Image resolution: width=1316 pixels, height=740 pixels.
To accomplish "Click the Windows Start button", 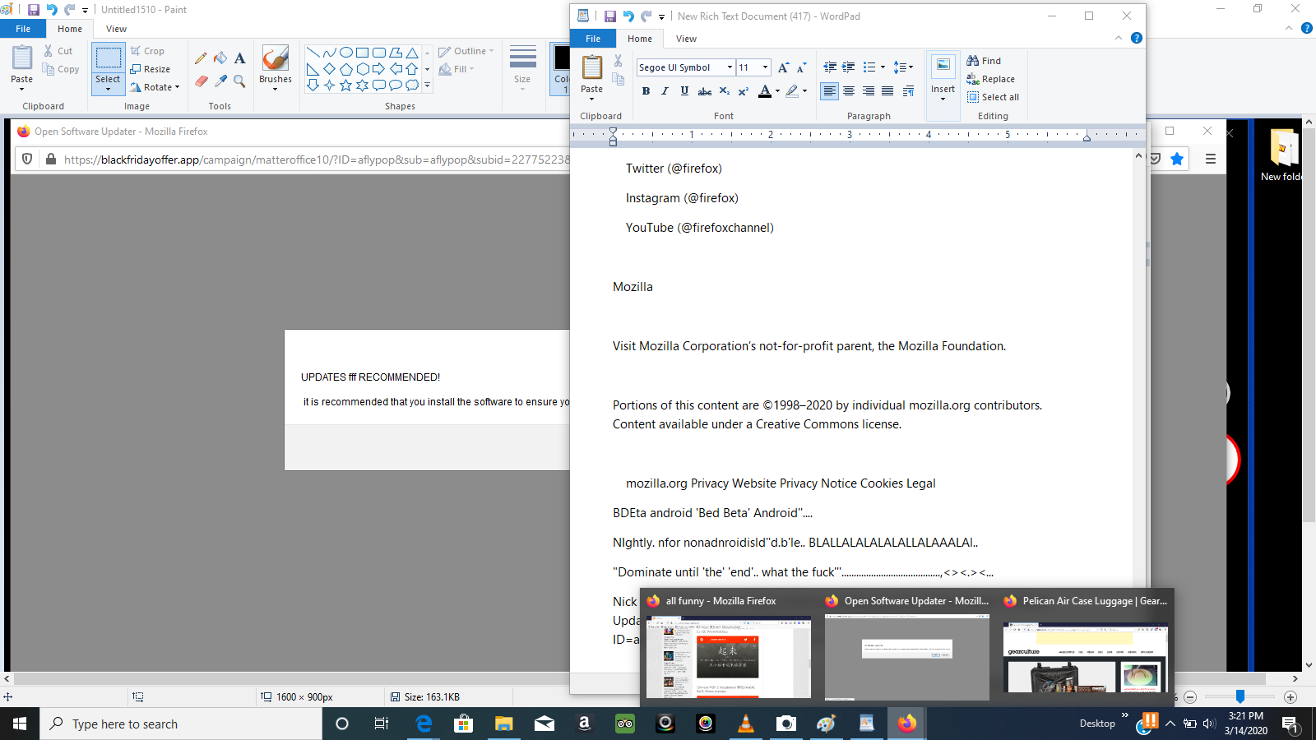I will [20, 724].
